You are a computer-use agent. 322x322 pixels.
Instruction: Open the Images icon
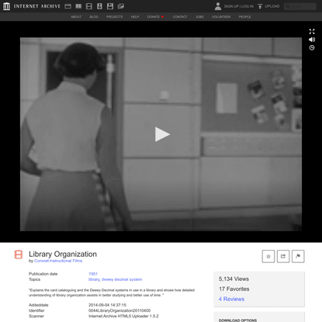[x=121, y=6]
